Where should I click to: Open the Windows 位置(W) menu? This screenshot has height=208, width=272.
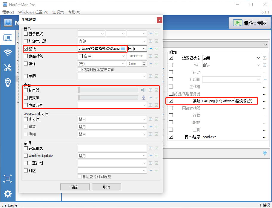(x=33, y=12)
